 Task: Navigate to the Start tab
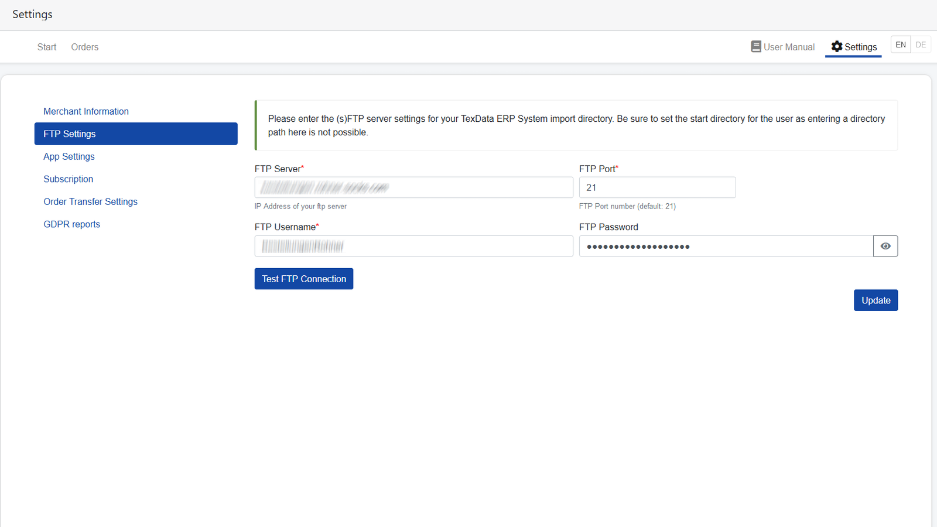coord(46,47)
